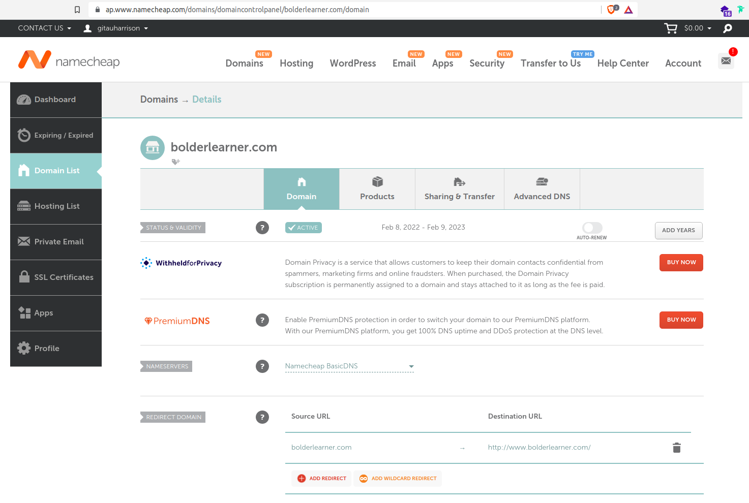
Task: Click the Brave shields icon
Action: [x=612, y=9]
